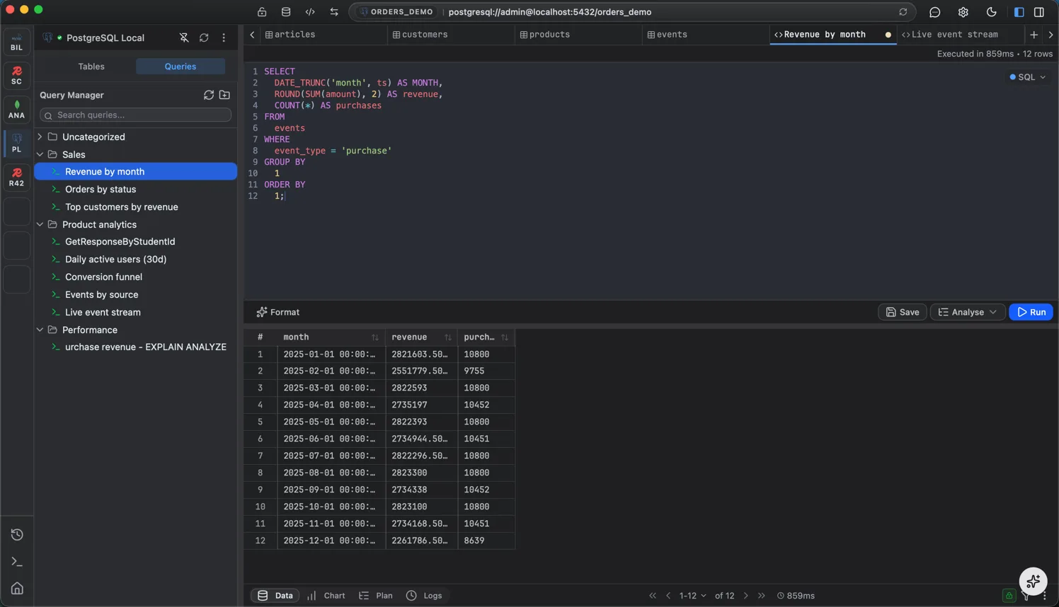The image size is (1059, 607).
Task: Save the current query
Action: pos(903,312)
